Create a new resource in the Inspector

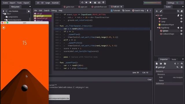click(157, 64)
